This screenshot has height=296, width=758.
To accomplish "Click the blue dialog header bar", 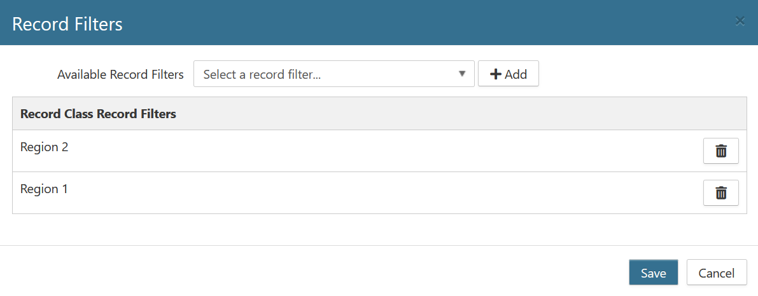I will (382, 23).
